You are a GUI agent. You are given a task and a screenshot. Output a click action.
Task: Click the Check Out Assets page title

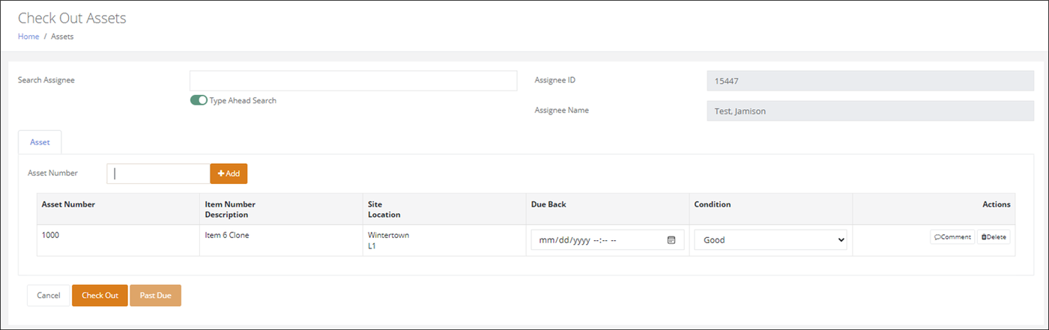click(72, 18)
